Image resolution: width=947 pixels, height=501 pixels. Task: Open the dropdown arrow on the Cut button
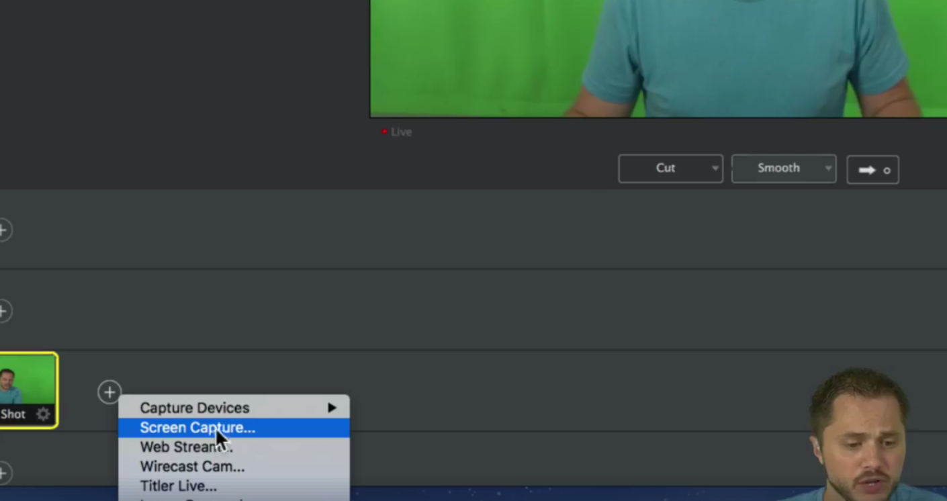tap(715, 169)
